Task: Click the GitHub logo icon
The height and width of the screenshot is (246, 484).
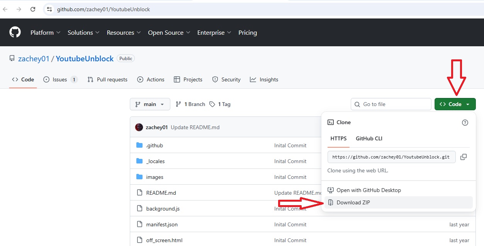Action: pos(15,32)
